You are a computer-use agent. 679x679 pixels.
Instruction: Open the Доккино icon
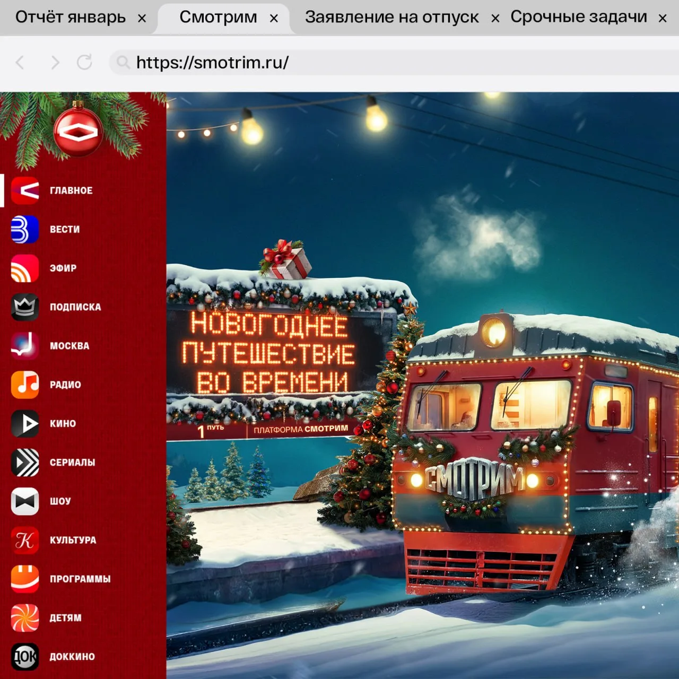(25, 656)
